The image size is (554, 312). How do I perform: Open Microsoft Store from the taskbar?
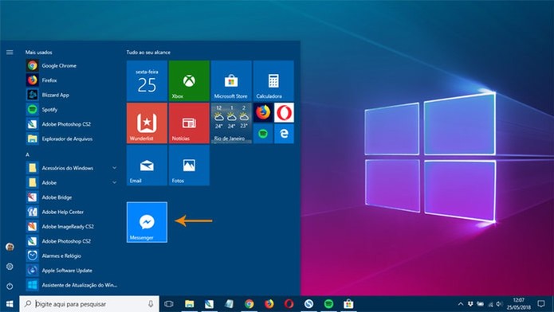[x=348, y=304]
